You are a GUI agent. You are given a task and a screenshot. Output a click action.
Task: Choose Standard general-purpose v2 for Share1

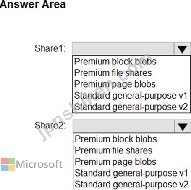coord(131,107)
